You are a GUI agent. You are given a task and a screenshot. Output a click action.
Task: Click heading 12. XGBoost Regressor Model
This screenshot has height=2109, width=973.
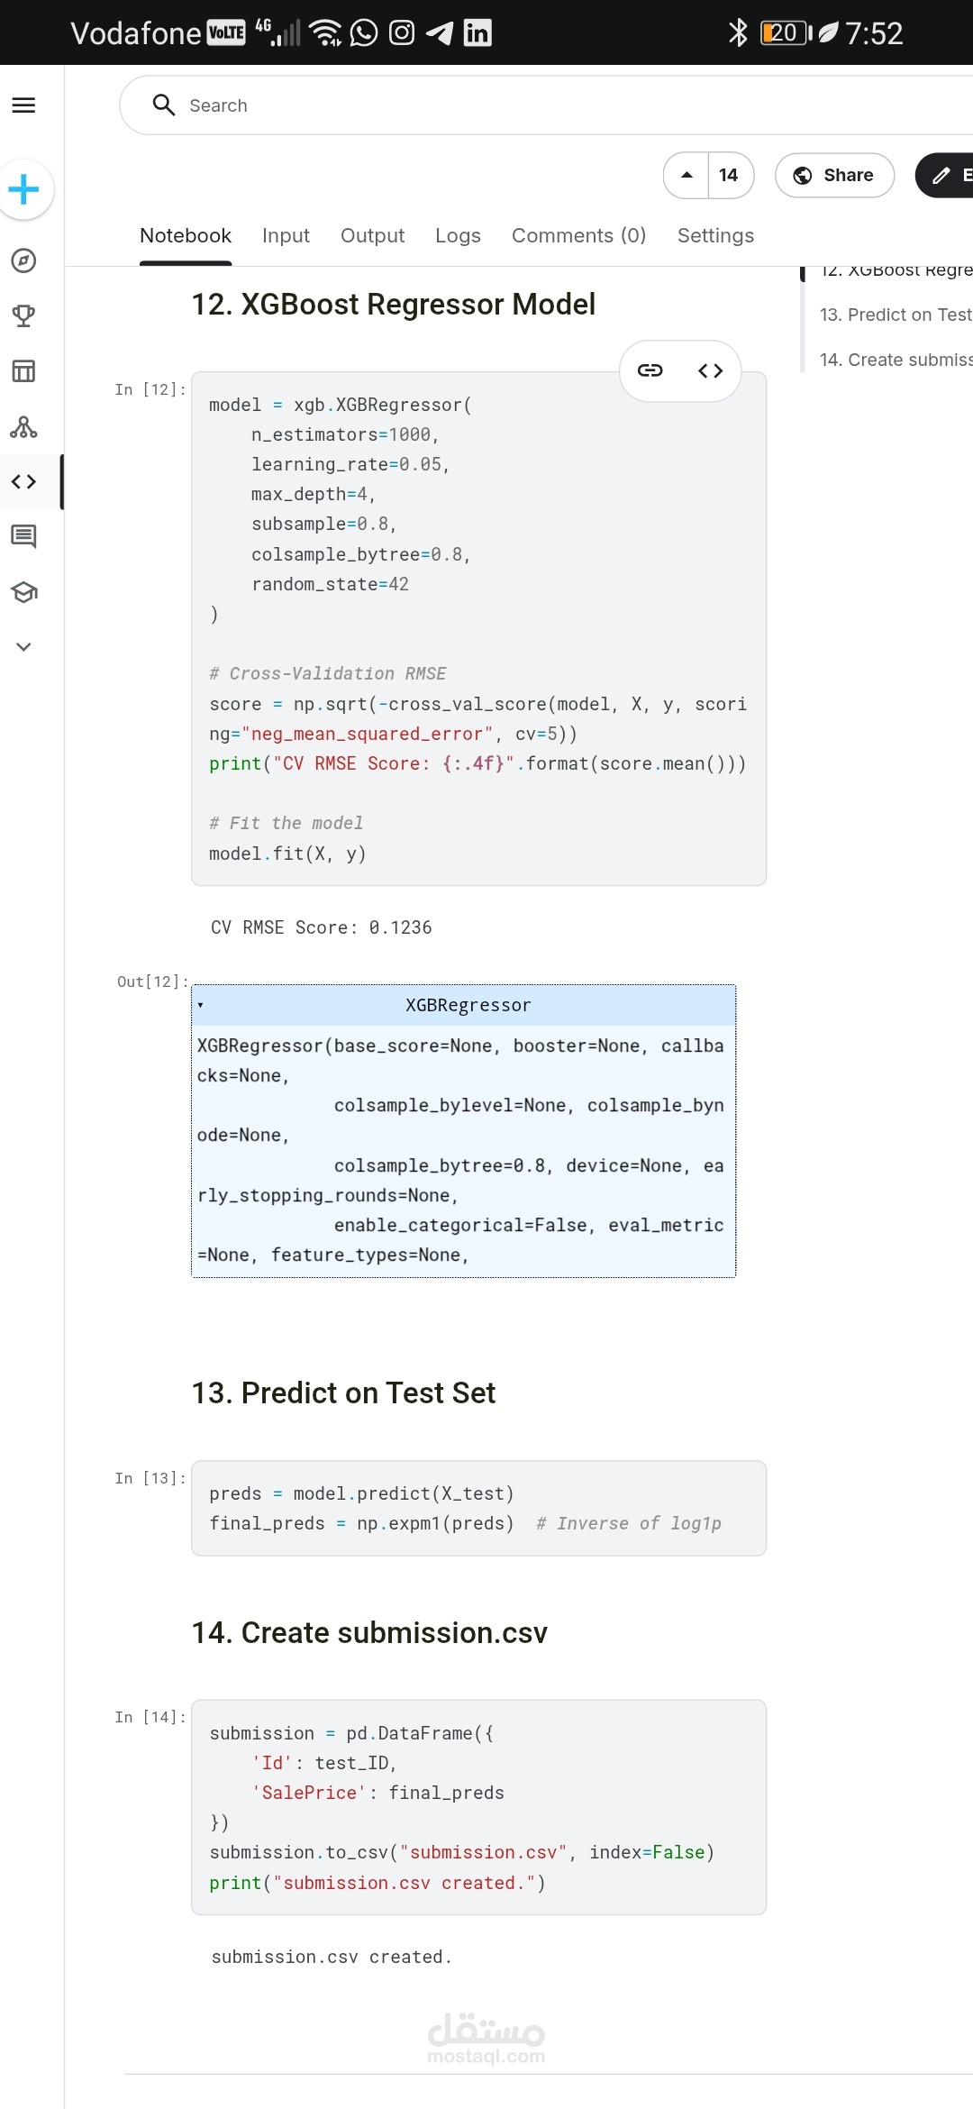tap(393, 304)
